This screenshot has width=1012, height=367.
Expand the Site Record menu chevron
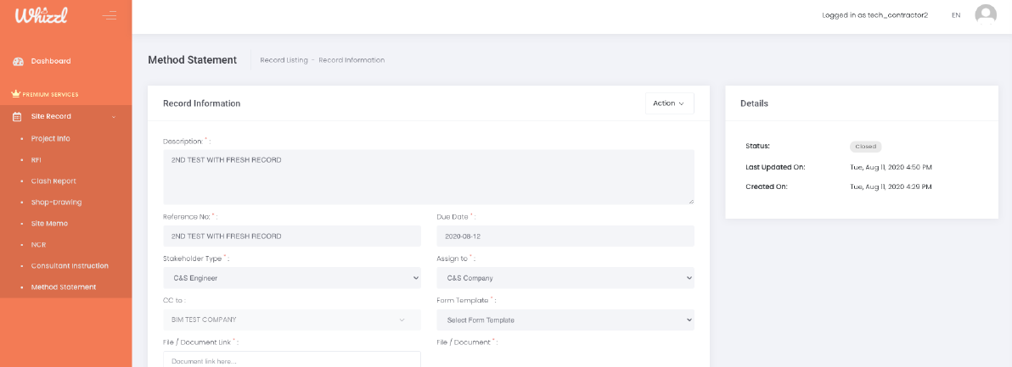pos(114,117)
